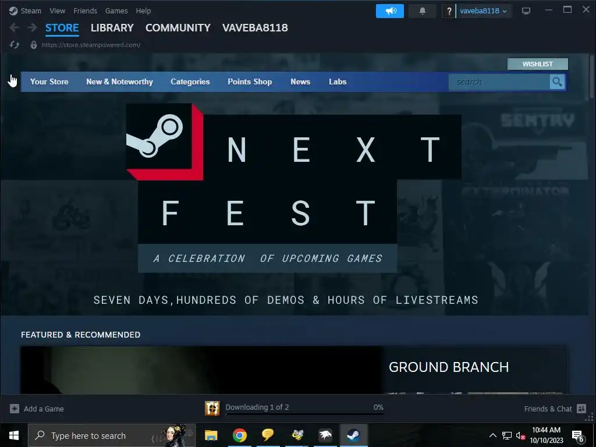Click the Friends & Chat people icon
The image size is (596, 447).
[581, 409]
